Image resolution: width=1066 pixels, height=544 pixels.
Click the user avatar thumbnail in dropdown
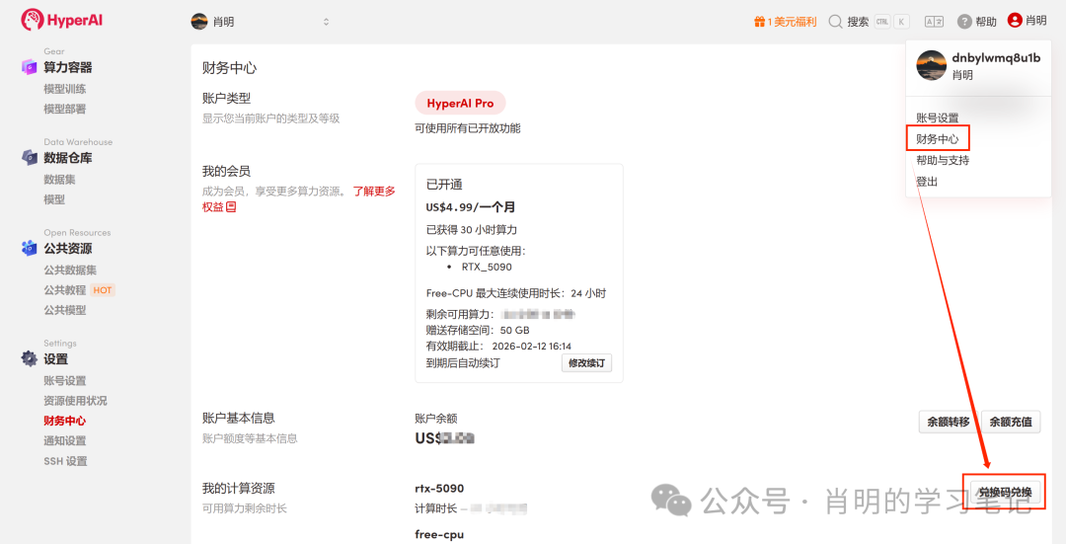tap(931, 65)
